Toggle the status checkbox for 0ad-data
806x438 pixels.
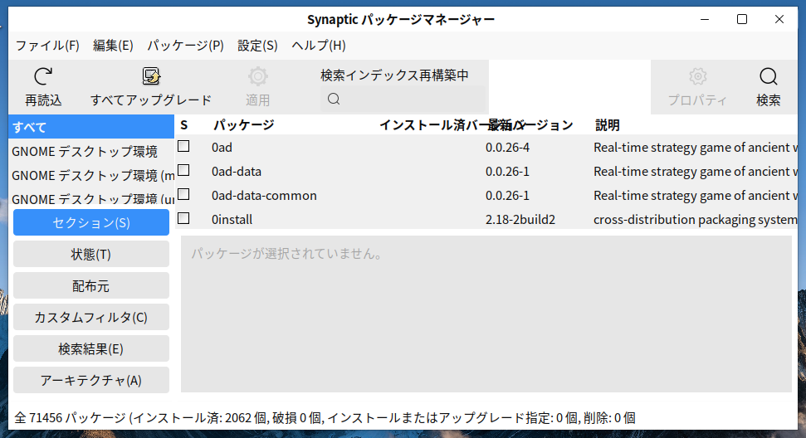click(183, 171)
